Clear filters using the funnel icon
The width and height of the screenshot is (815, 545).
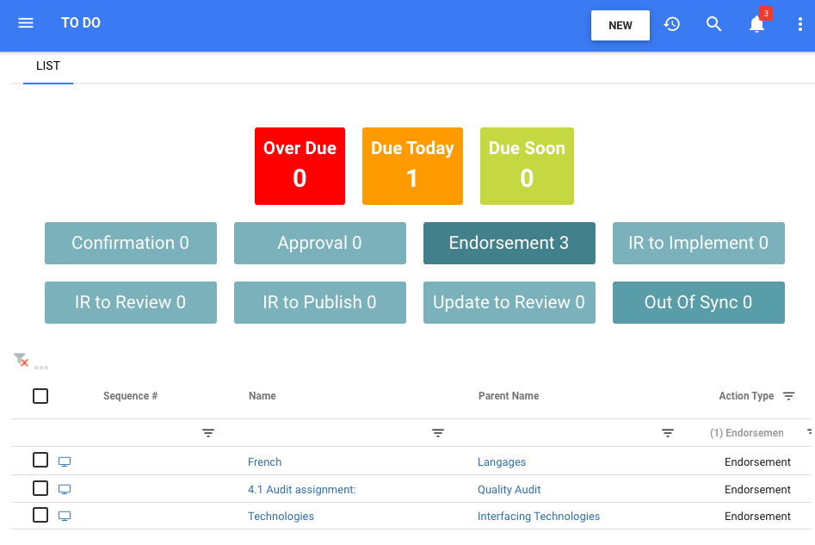21,359
